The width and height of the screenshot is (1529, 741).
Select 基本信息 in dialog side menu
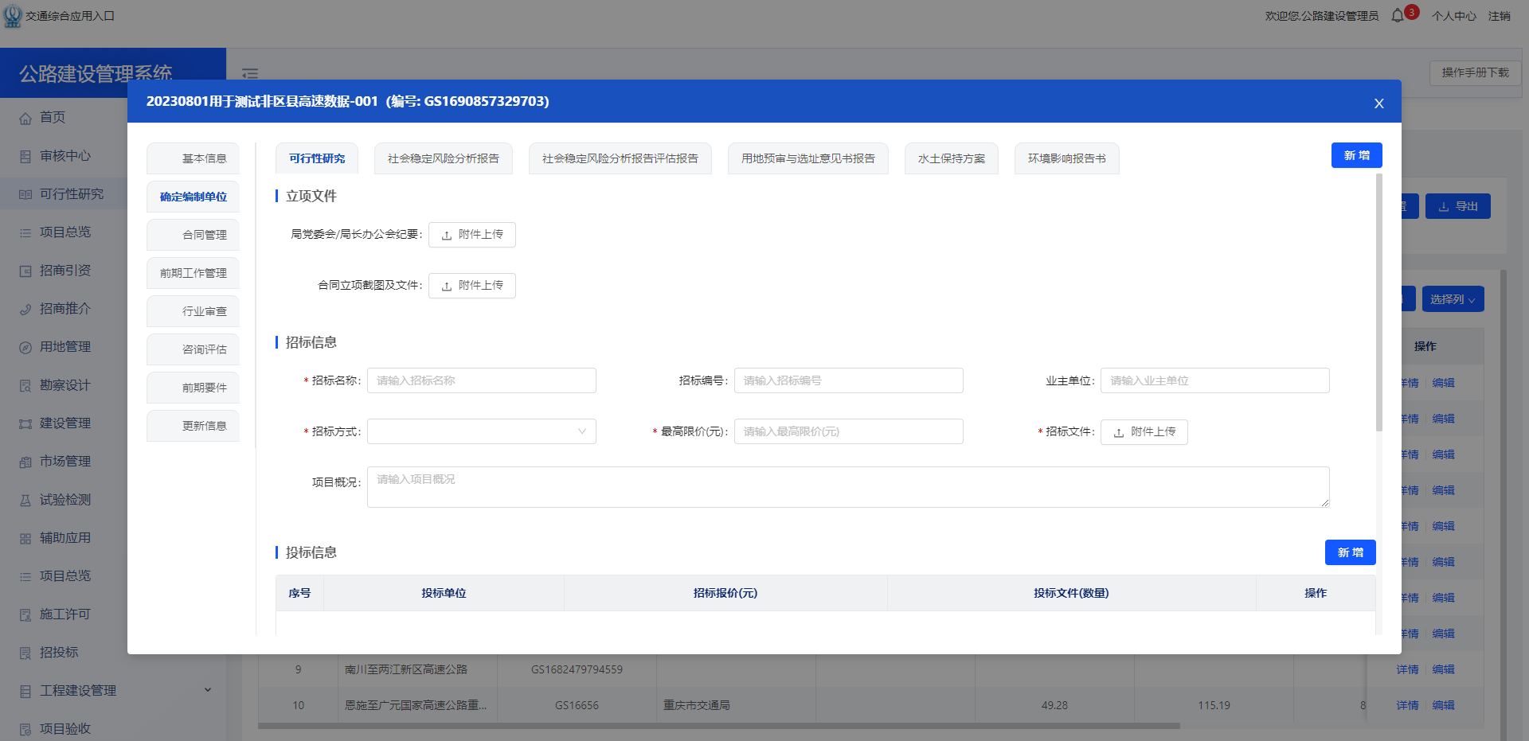coord(193,158)
